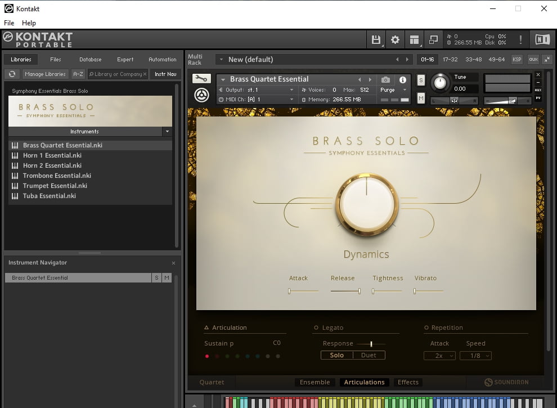Click the refresh libraries icon
Screen dimensions: 557x408
coord(12,74)
